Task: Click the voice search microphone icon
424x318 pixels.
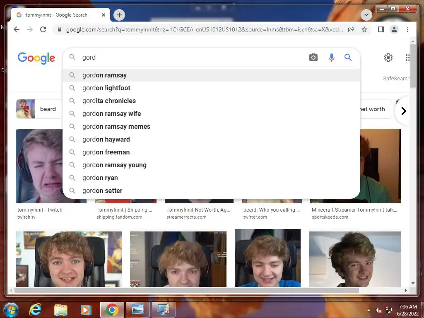Action: coord(332,57)
